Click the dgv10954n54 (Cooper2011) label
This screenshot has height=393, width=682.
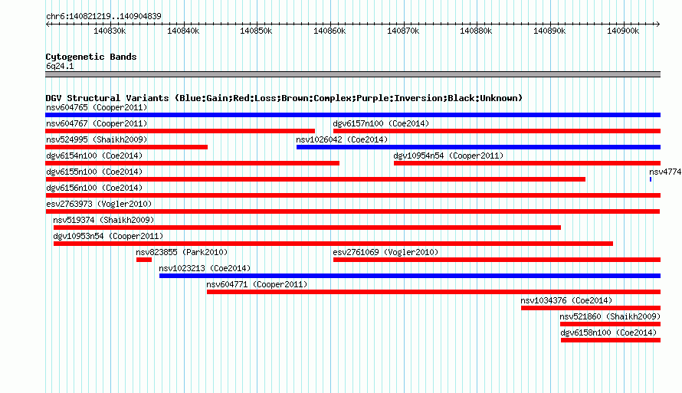click(448, 156)
